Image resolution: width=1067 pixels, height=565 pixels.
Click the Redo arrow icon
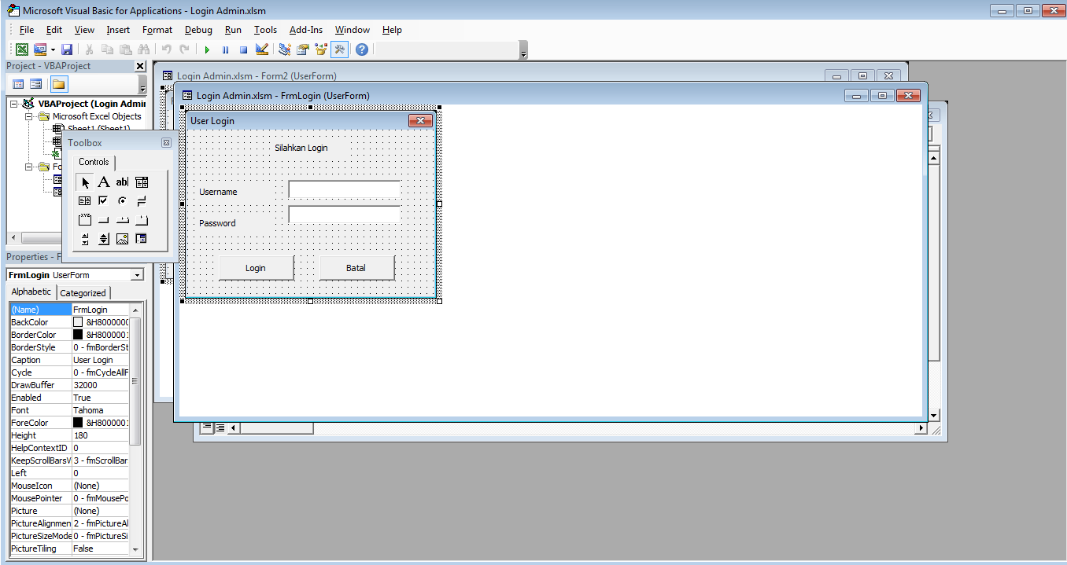tap(184, 50)
